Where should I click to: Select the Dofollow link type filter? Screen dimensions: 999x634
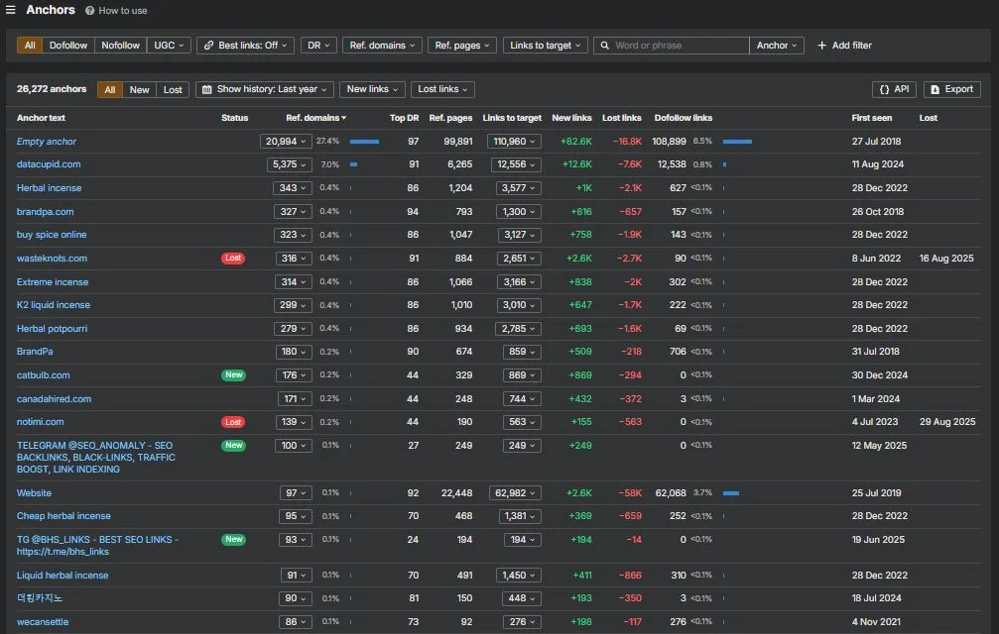pyautogui.click(x=68, y=46)
